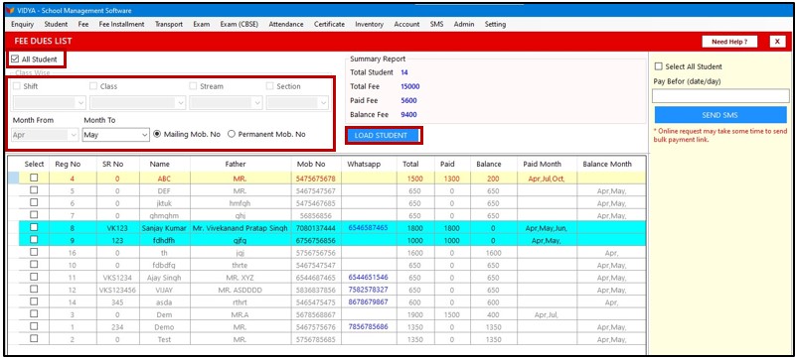796x358 pixels.
Task: Open the Student menu
Action: 56,25
